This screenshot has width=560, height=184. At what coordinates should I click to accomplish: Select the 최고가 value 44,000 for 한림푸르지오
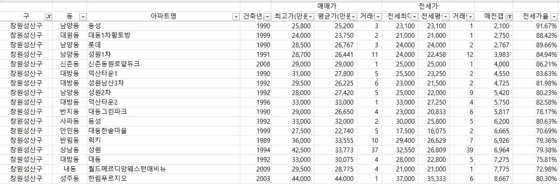[293, 178]
